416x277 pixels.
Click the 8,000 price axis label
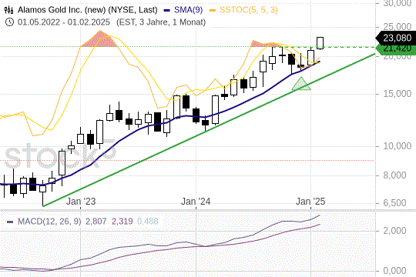click(394, 175)
